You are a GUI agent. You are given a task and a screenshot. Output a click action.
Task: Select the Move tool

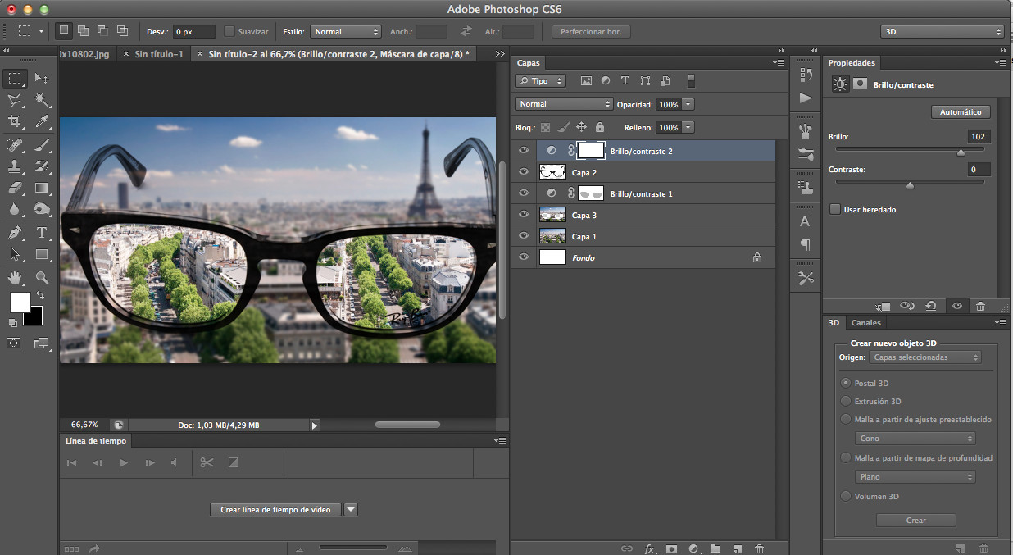coord(42,79)
